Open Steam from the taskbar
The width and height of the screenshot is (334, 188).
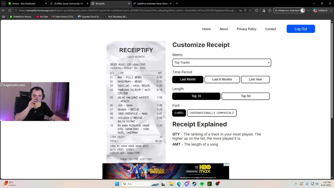(x=194, y=184)
